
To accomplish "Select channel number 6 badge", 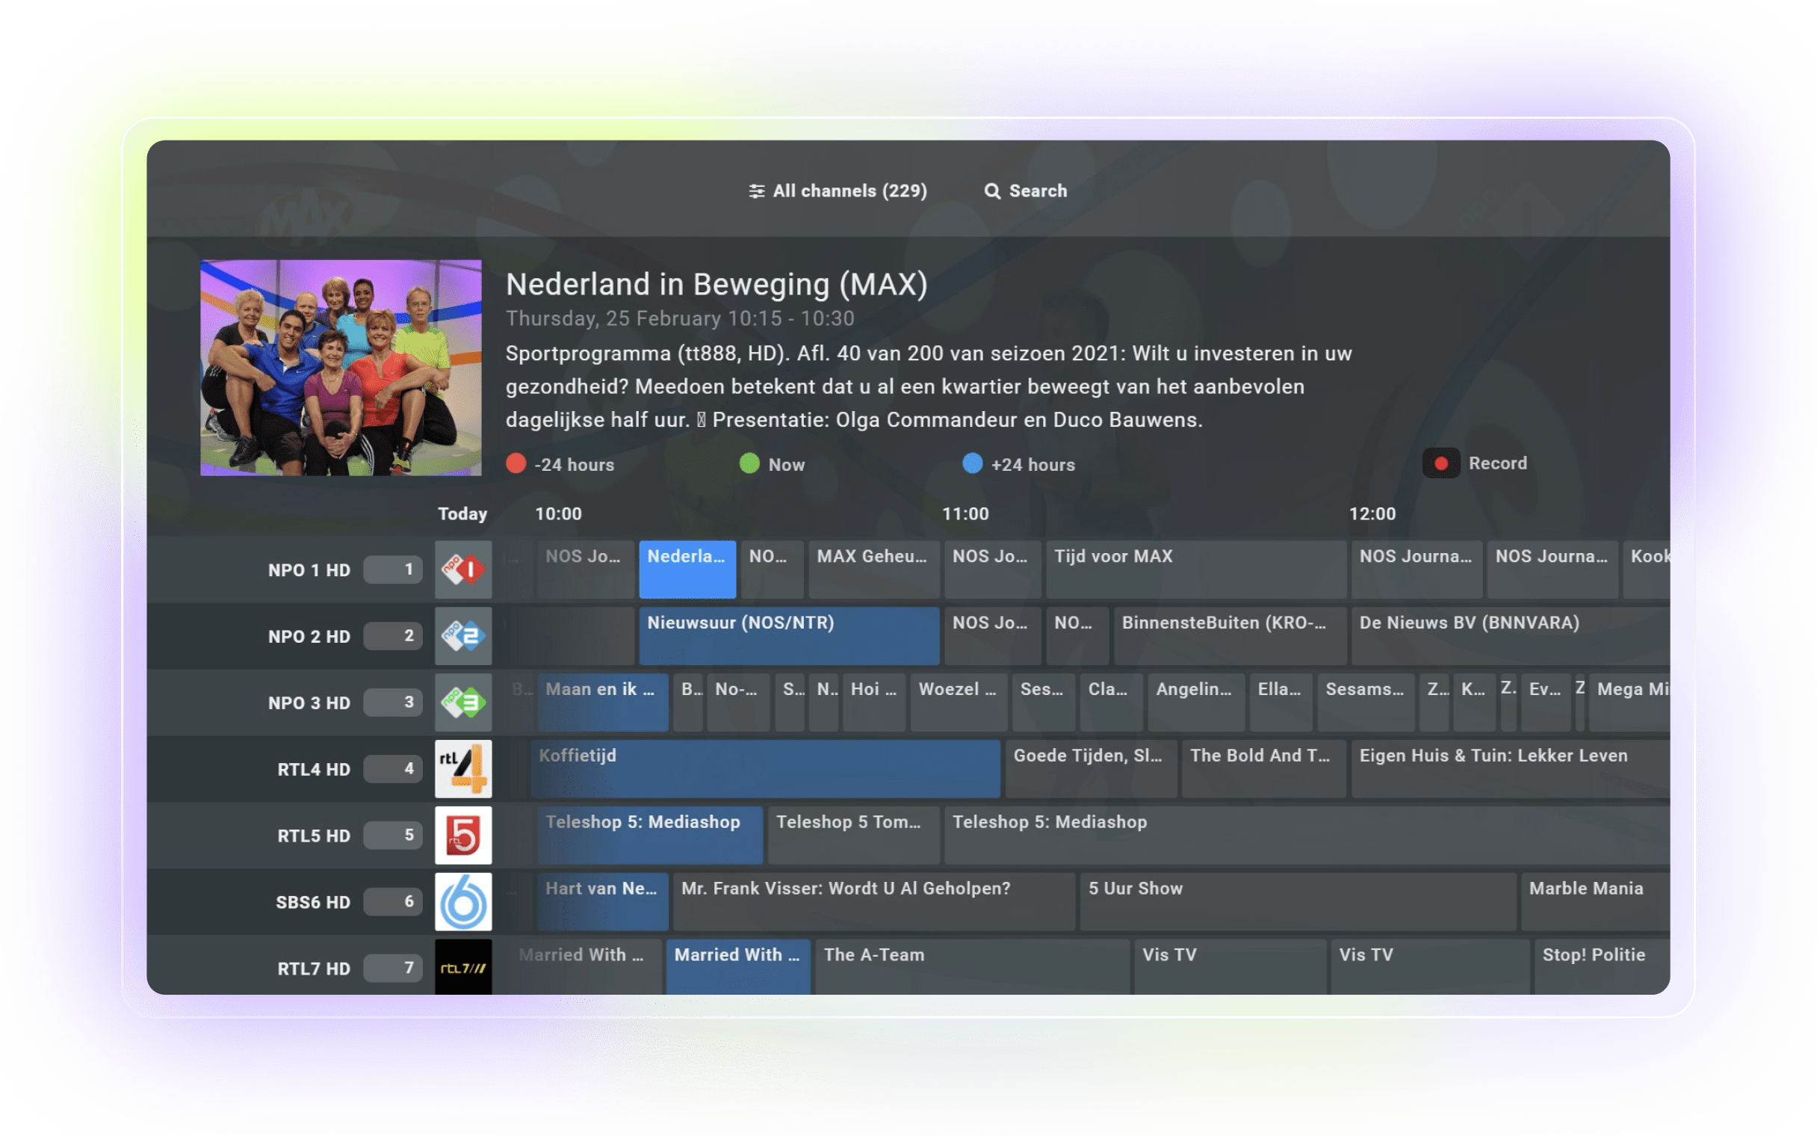I will click(x=393, y=901).
